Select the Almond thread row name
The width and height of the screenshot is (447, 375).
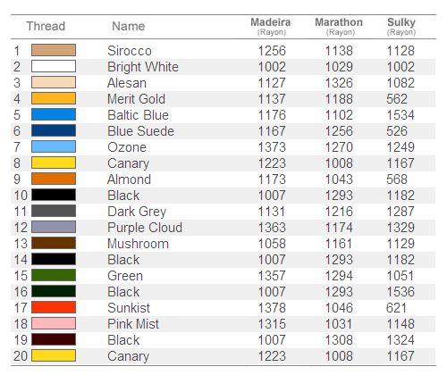pos(129,179)
